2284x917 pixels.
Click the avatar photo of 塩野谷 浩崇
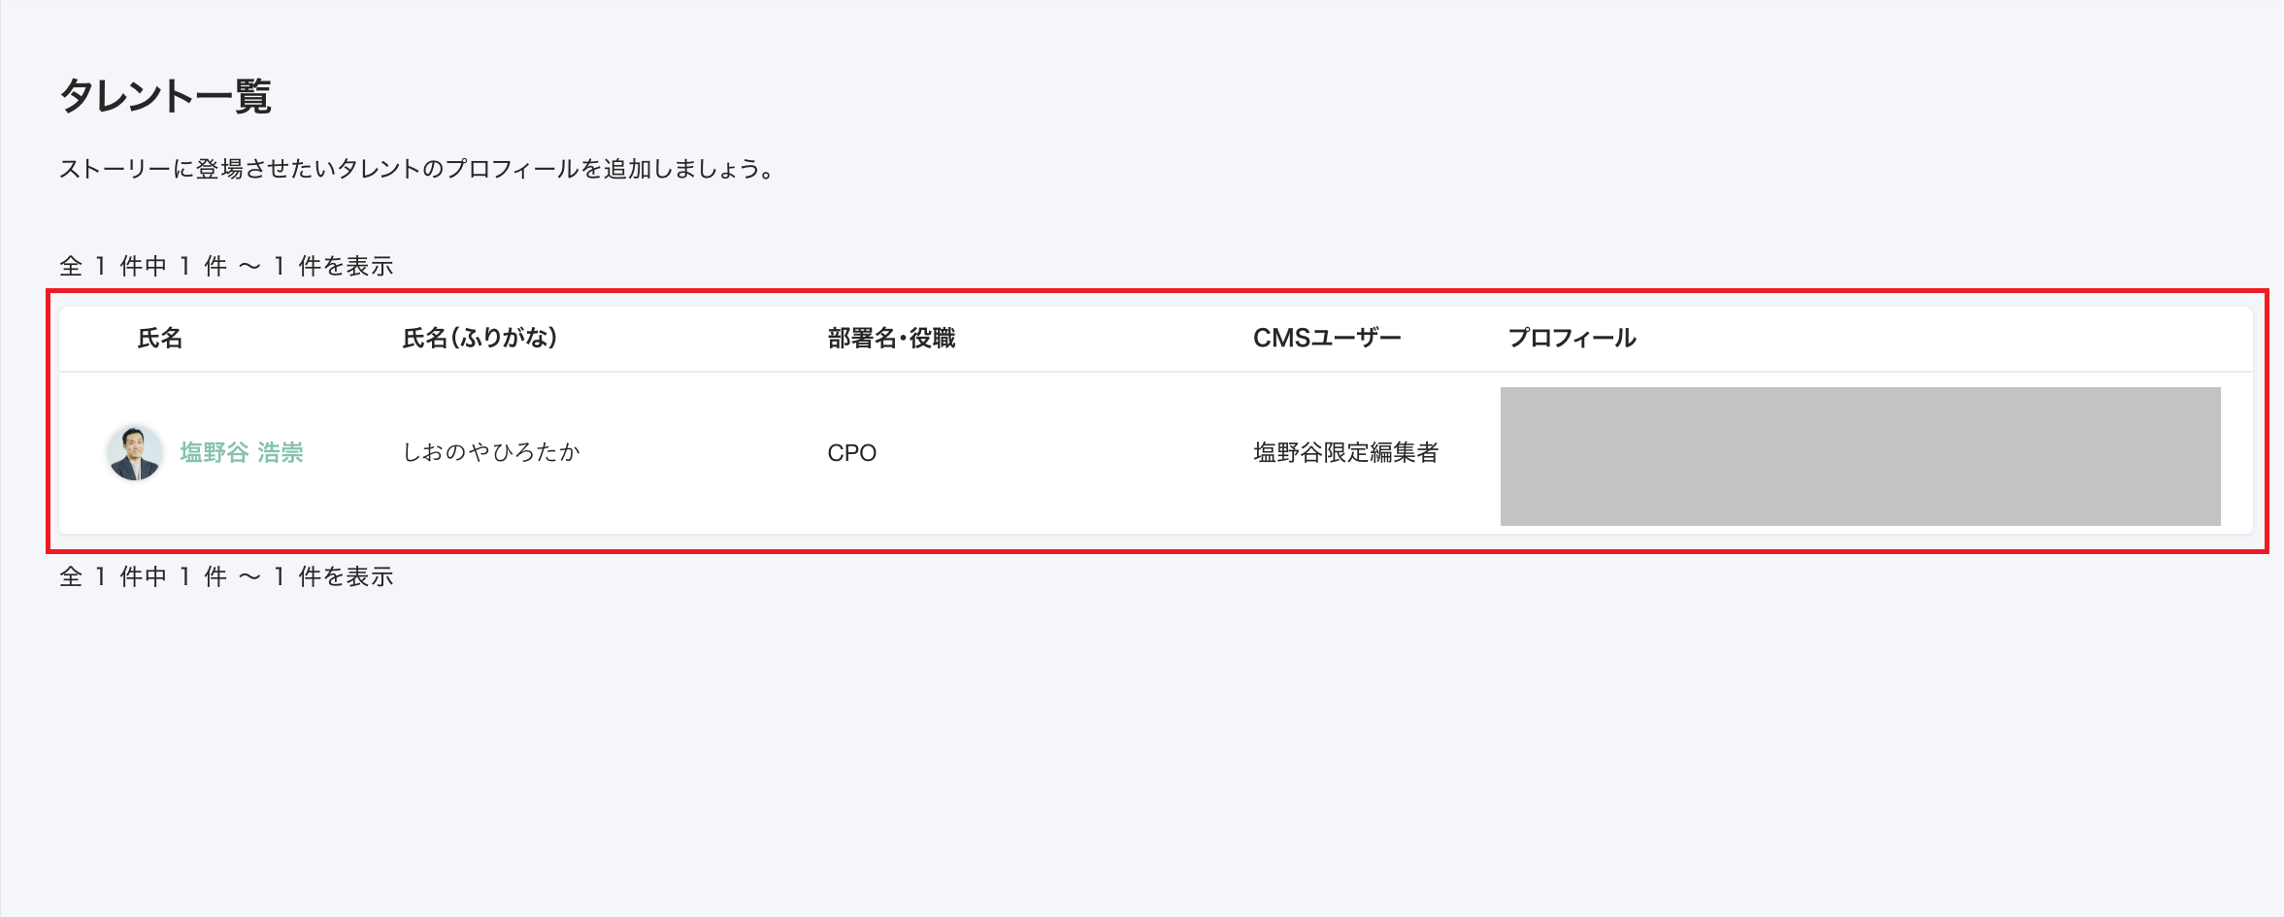(x=135, y=452)
